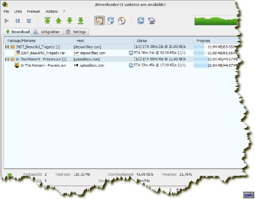Click the Downloadspeed 41.00 KB/s value
The image size is (255, 199).
coord(145,174)
